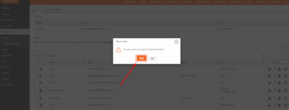
Task: Click the edit icon for Kamp
Action: coord(275,105)
